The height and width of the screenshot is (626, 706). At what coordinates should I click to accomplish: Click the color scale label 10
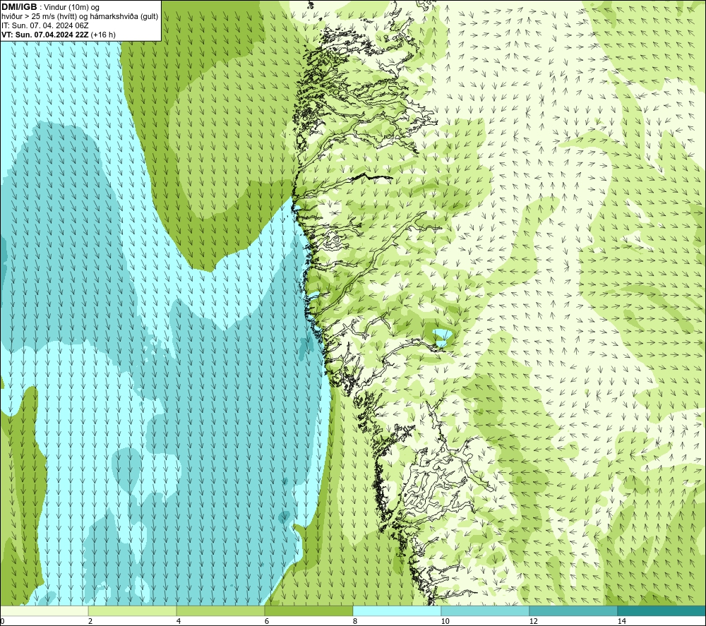tap(445, 622)
